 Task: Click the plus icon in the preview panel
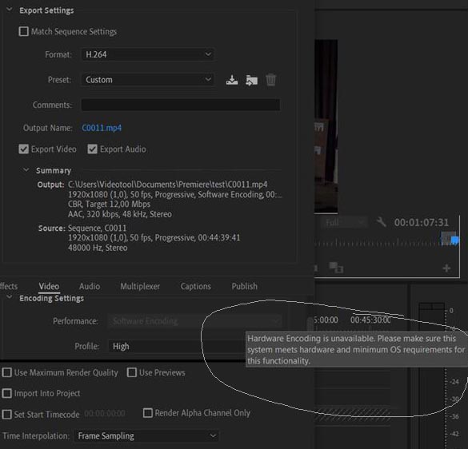446,268
